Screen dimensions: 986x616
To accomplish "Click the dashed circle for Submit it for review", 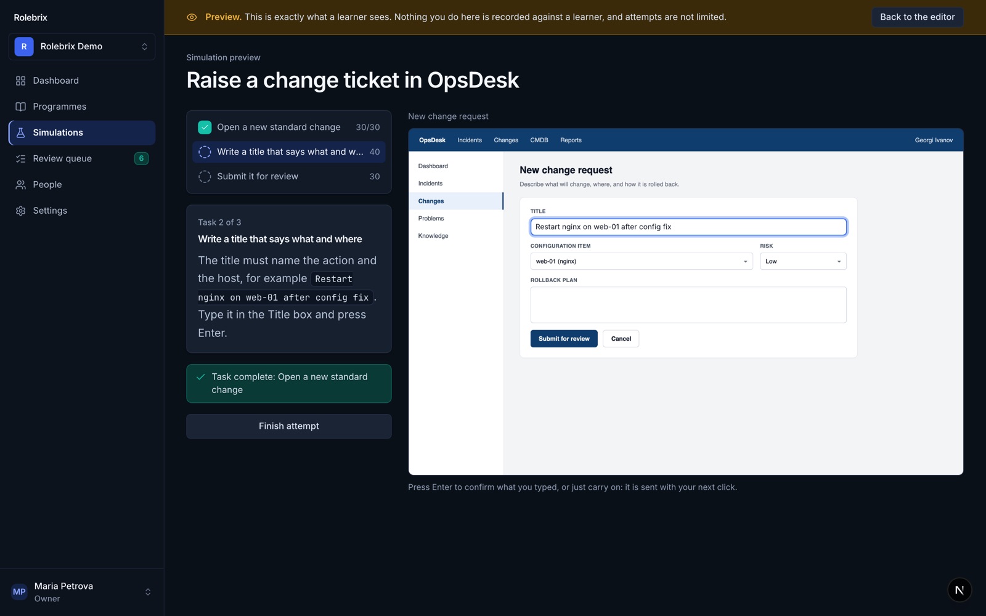I will 205,176.
